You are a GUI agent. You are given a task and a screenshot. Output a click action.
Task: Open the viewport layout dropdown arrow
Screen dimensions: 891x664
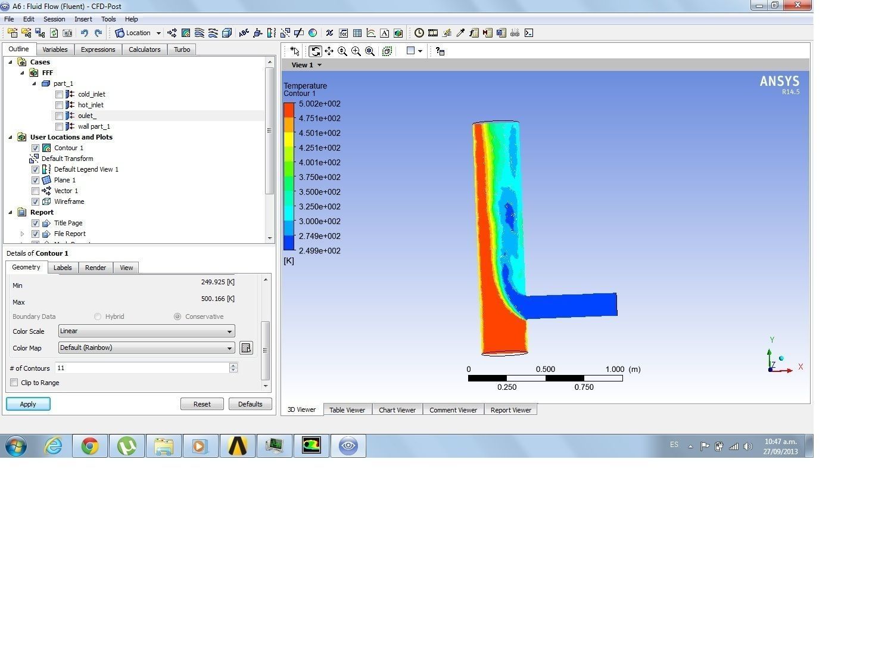[420, 51]
